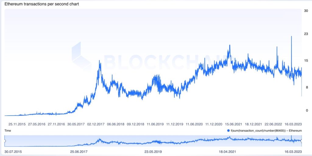
Task: Click the 18.04.2021 navigator date label
Action: pos(228,152)
